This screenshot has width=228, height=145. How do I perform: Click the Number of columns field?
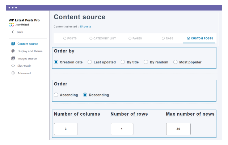coord(66,129)
